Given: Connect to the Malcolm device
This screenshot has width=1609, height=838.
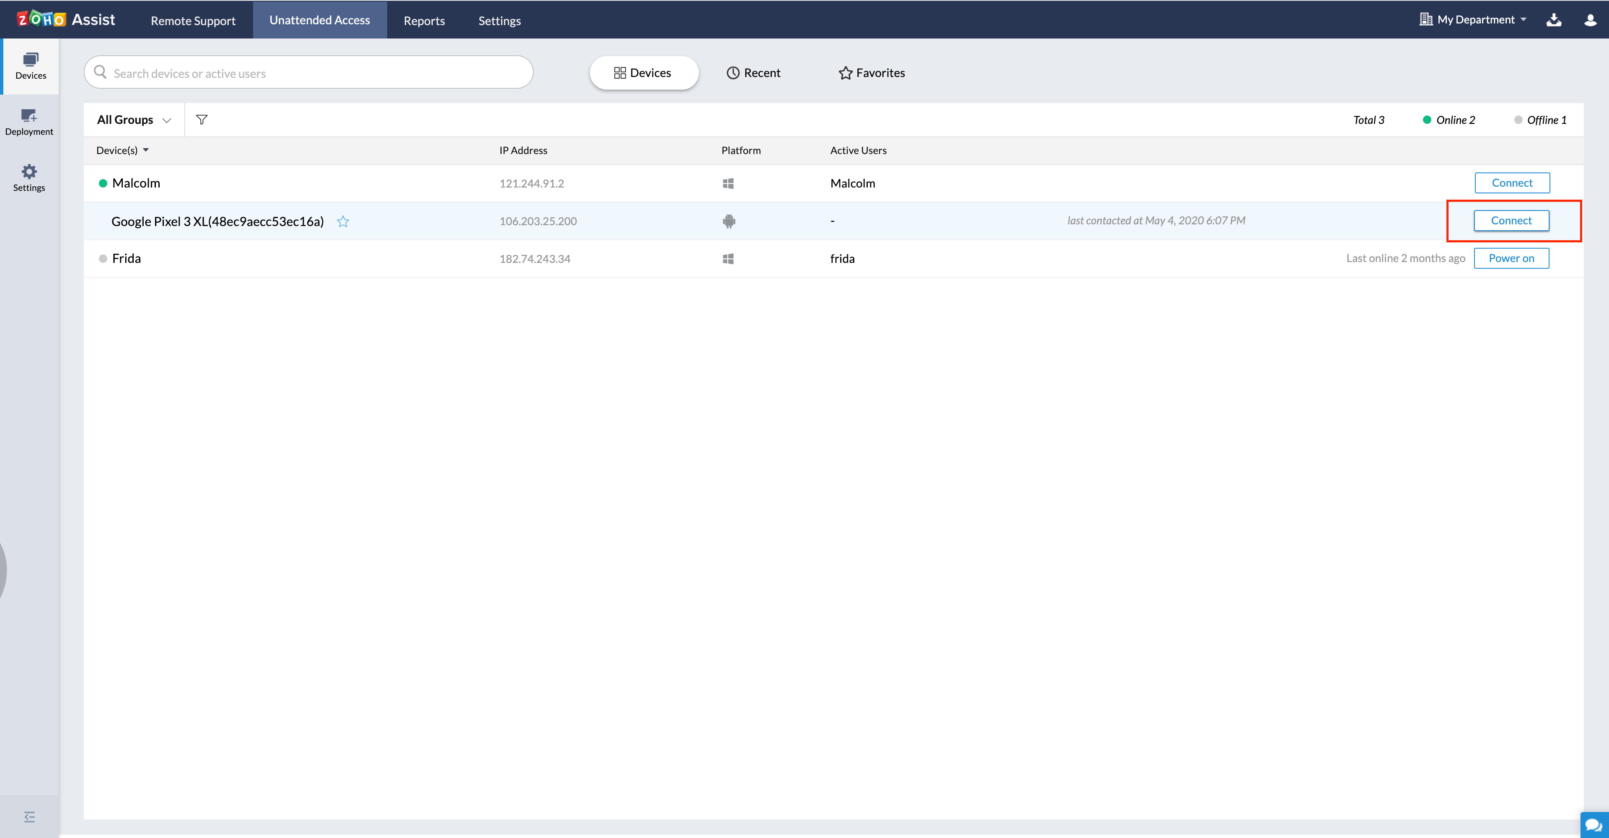Looking at the screenshot, I should pyautogui.click(x=1512, y=183).
